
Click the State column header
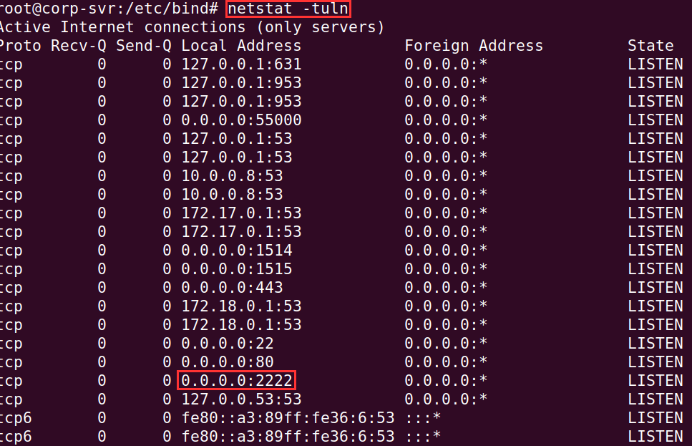tap(650, 46)
